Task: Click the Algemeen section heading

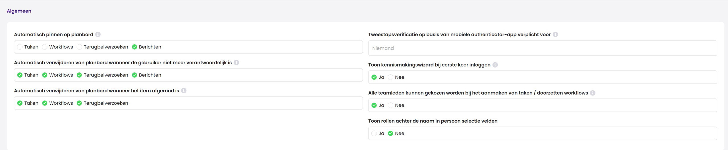Action: click(x=19, y=11)
